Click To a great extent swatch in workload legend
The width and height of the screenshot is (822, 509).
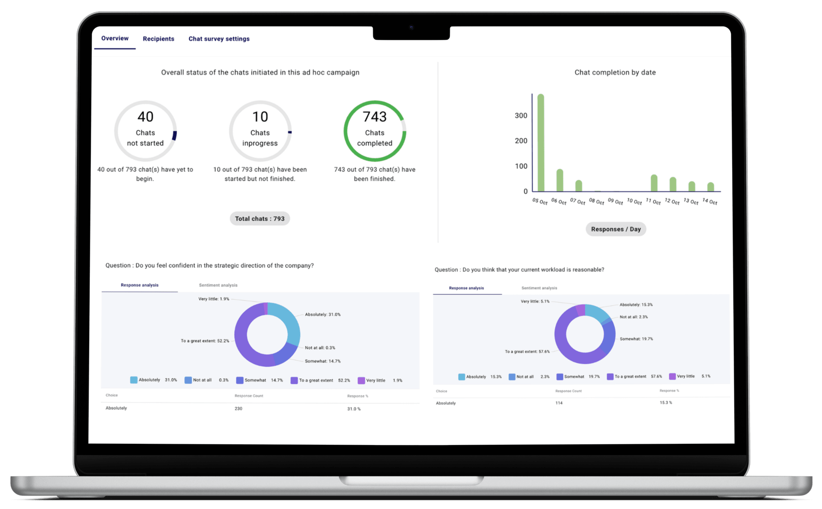610,377
